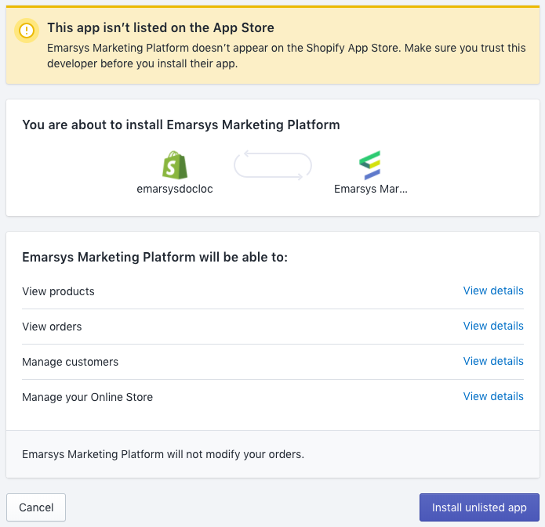Click 'Manage your Online Store' permission text

(87, 397)
